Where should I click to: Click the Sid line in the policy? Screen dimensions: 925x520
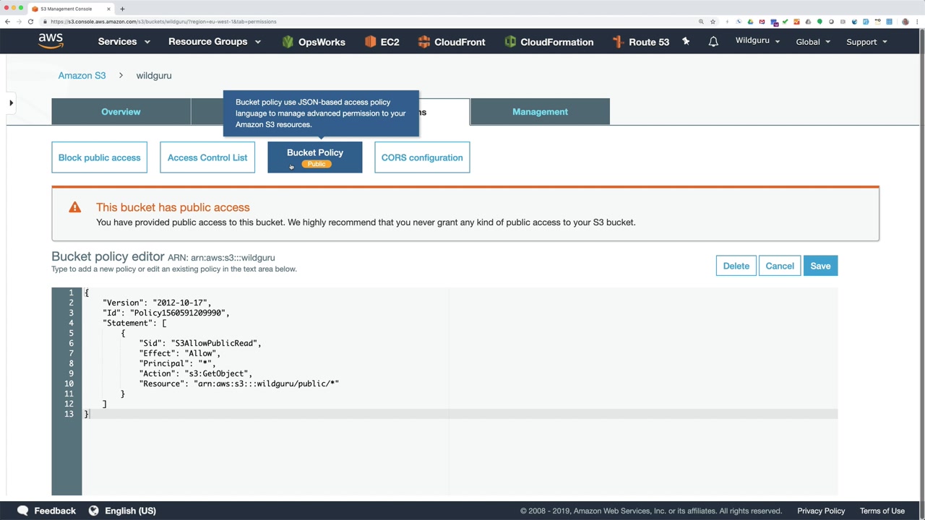coord(200,343)
